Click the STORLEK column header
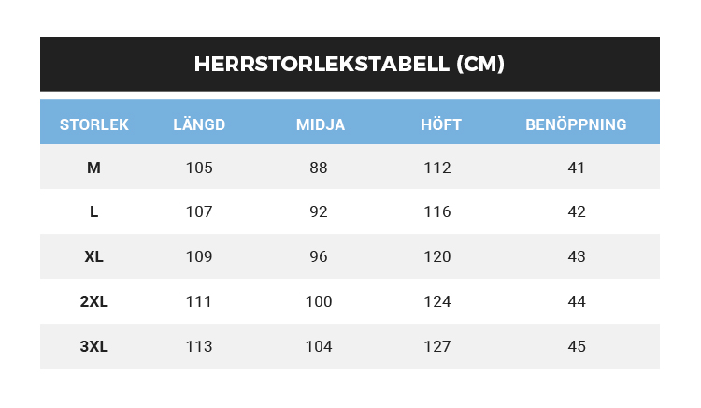Screen dimensions: 701x408 click(94, 124)
